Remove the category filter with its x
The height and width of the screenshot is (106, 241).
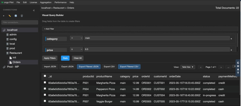pyautogui.click(x=231, y=39)
